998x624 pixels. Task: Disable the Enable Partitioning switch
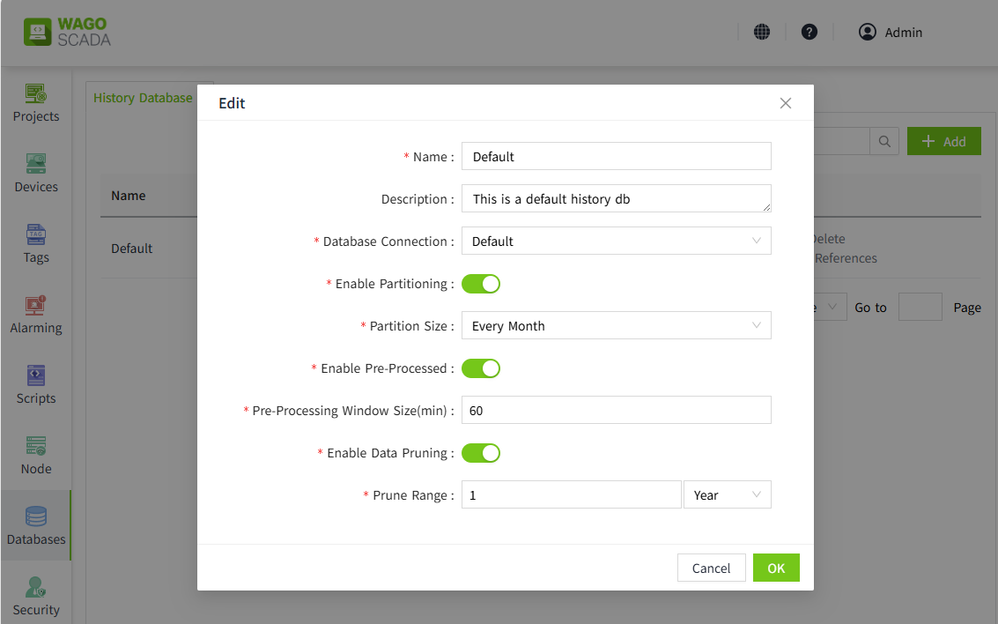[x=481, y=284]
